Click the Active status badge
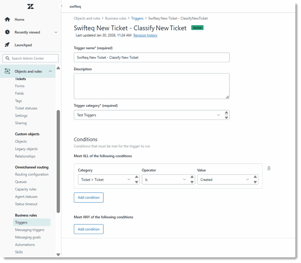The image size is (301, 263). click(197, 28)
